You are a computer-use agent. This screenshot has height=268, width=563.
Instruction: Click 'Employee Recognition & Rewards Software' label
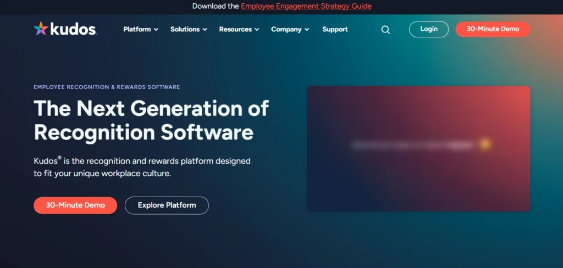click(107, 87)
